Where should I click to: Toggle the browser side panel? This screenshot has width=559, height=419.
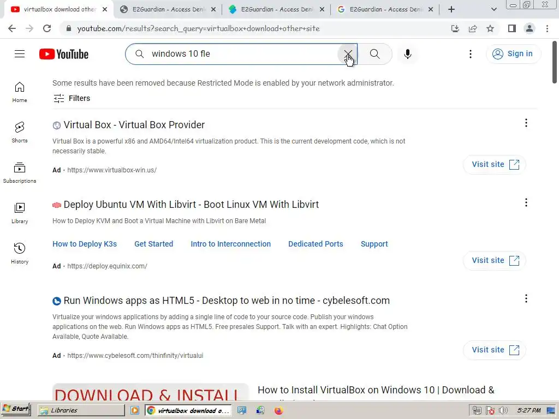point(512,28)
